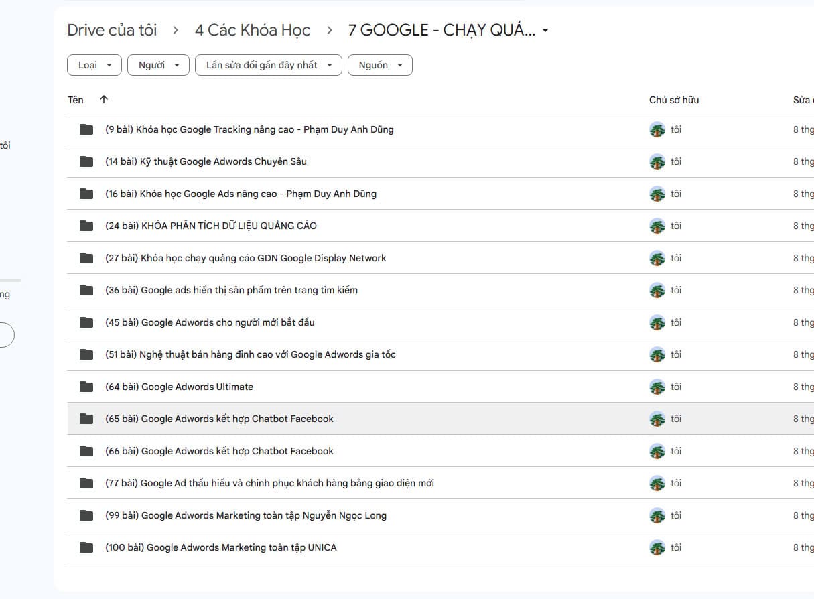Select '(27 bài) Khóa học chạy quảng cáo GDN' name
This screenshot has height=599, width=814.
click(x=246, y=258)
